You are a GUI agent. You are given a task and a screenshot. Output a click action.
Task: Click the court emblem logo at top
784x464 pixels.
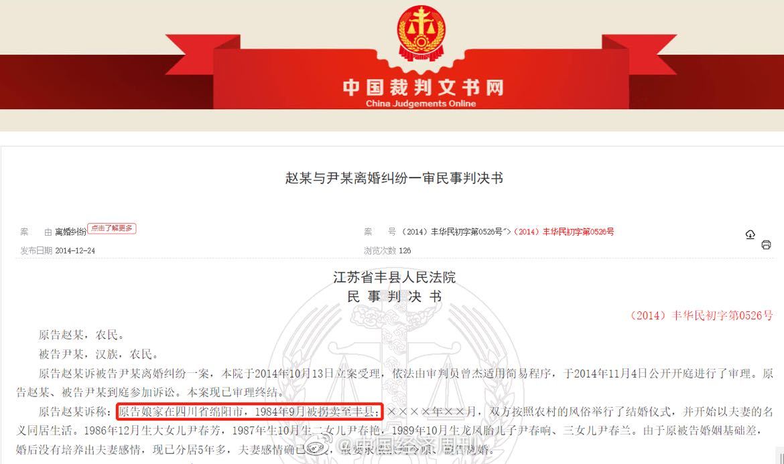pyautogui.click(x=421, y=32)
